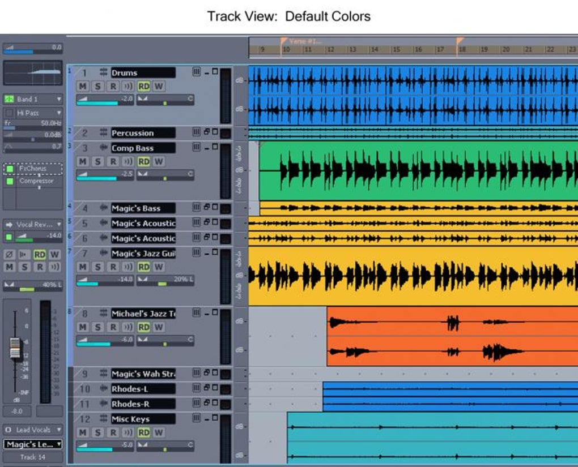Click the Track 14 label button

click(33, 457)
